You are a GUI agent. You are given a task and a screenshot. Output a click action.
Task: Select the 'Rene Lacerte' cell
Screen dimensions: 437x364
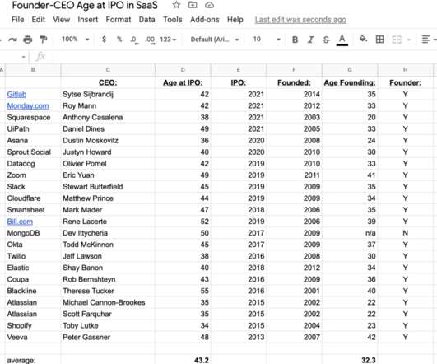pyautogui.click(x=108, y=222)
